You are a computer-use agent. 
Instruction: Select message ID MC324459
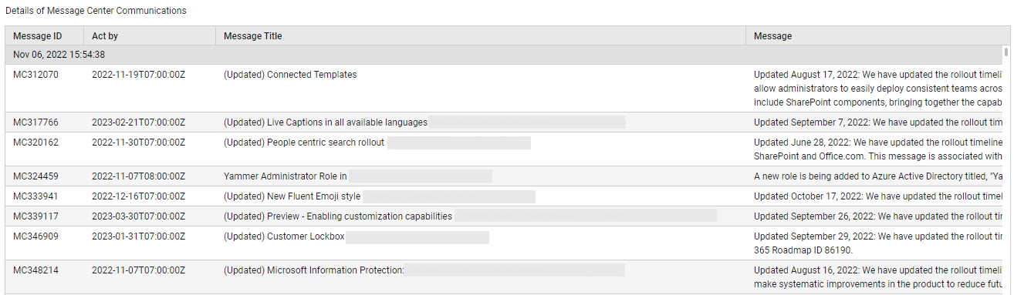tap(35, 176)
